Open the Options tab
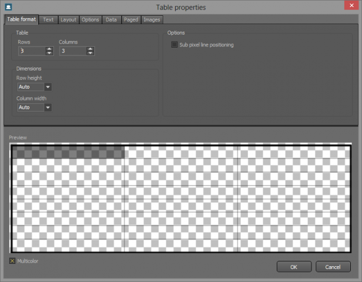Viewport: 362px width, 282px height. pyautogui.click(x=90, y=20)
